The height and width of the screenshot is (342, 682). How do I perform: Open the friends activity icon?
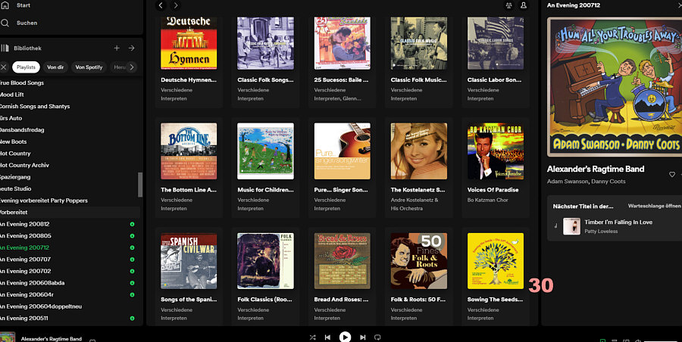click(x=508, y=5)
